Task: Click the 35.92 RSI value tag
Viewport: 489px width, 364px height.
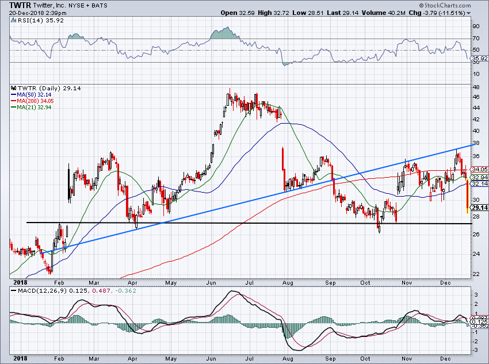Action: (479, 58)
